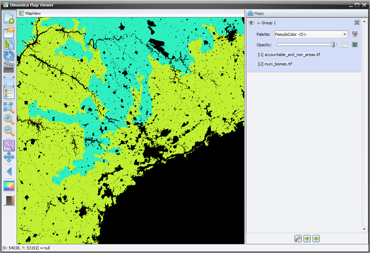Select the MapView tab
Screen dimensions: 370x253
coord(30,13)
